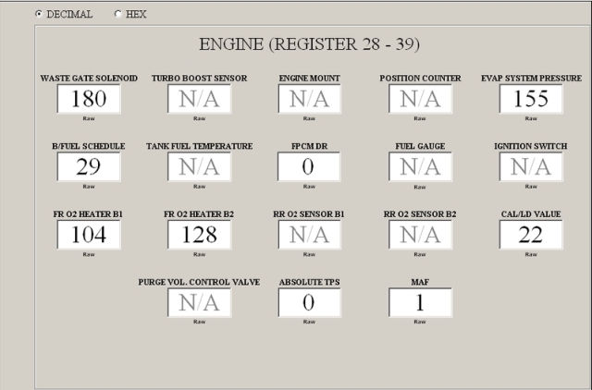Select the HEX radio button
The image size is (592, 390).
[118, 14]
